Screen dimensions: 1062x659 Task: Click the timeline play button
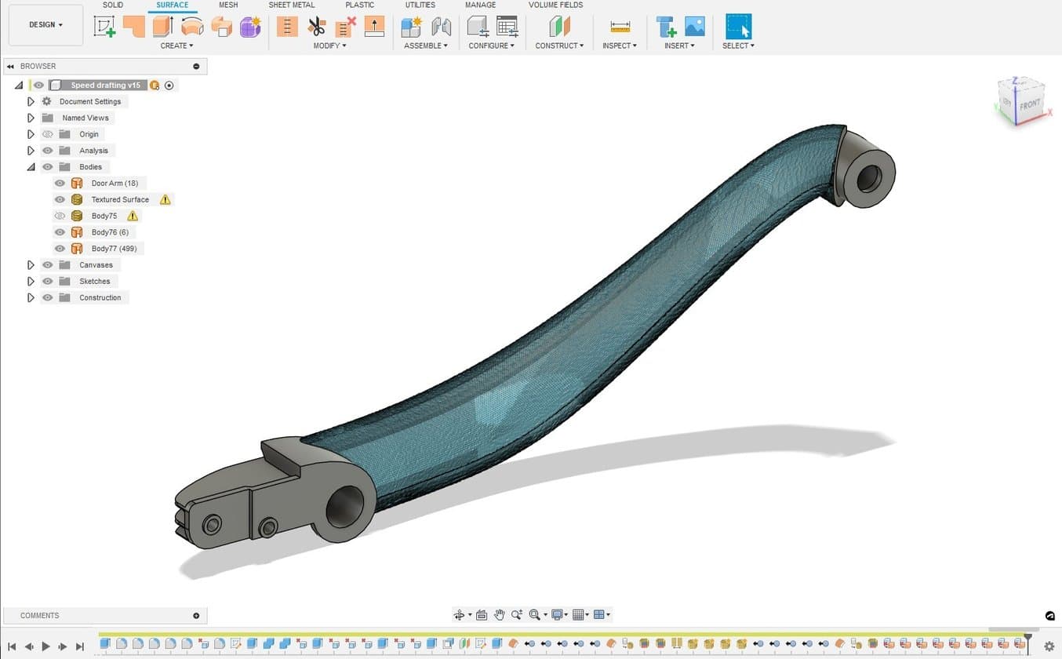tap(46, 646)
